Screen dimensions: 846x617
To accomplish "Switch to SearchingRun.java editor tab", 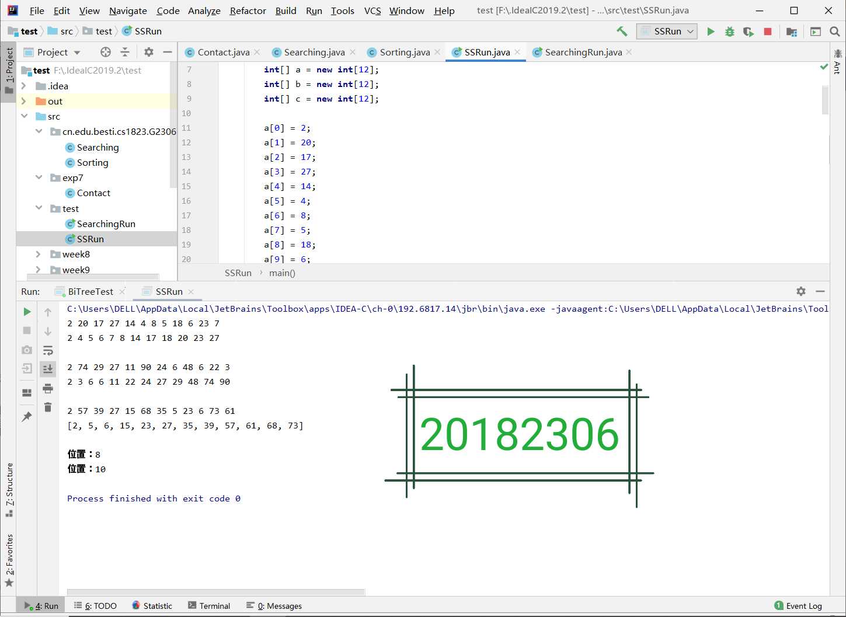I will point(583,52).
